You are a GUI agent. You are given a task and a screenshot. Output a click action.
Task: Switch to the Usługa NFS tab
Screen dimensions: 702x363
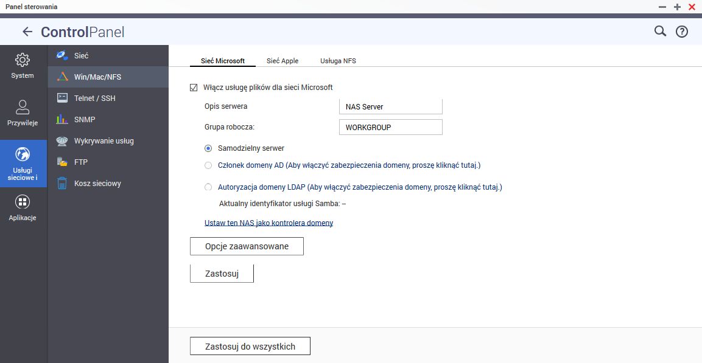click(x=338, y=61)
